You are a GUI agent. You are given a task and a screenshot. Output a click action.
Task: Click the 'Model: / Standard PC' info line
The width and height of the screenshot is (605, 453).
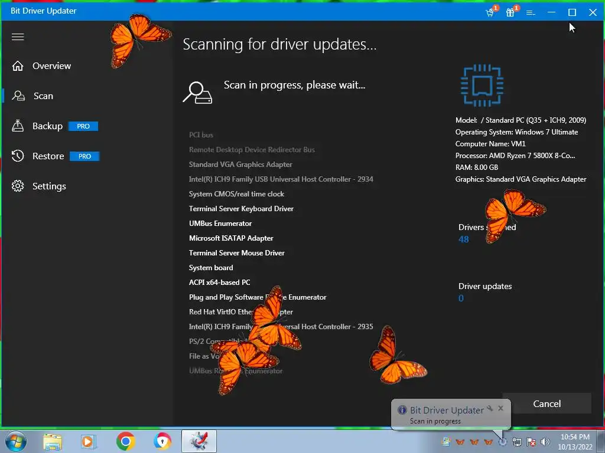(x=521, y=120)
